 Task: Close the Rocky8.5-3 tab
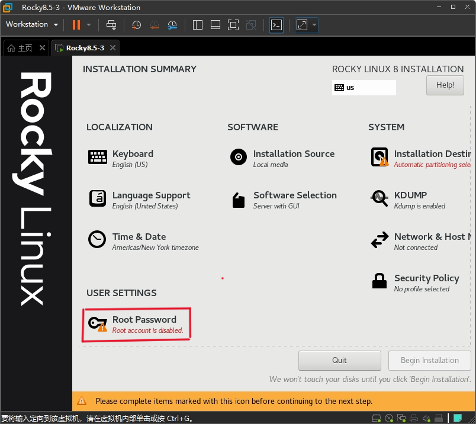[x=112, y=48]
